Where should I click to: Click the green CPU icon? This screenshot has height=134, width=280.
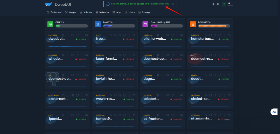click(x=50, y=24)
